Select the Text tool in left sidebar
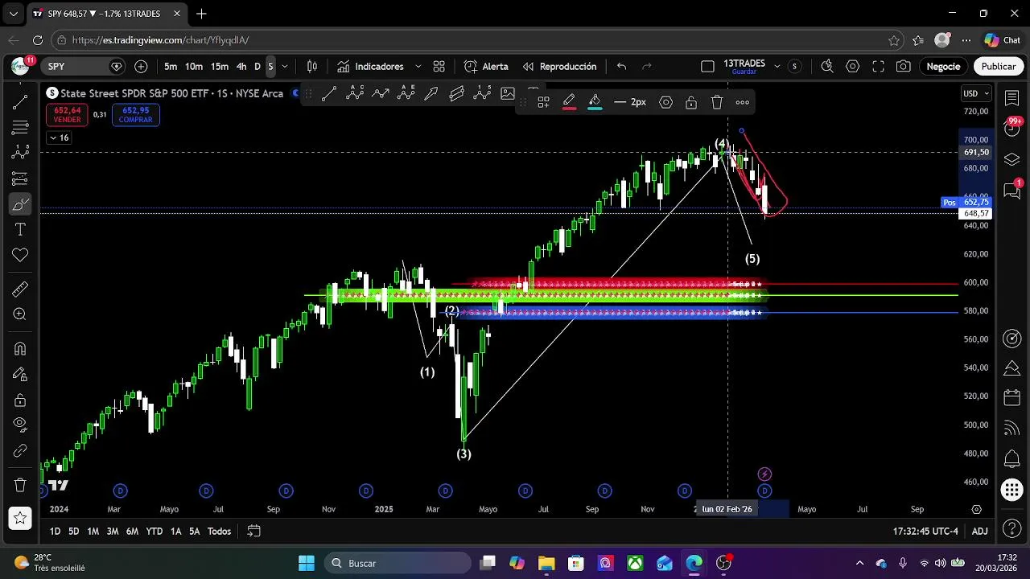Screen dimensions: 1030x579 [x=20, y=230]
